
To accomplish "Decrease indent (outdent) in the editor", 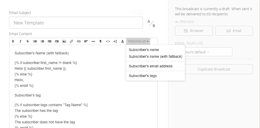I will [49, 41].
